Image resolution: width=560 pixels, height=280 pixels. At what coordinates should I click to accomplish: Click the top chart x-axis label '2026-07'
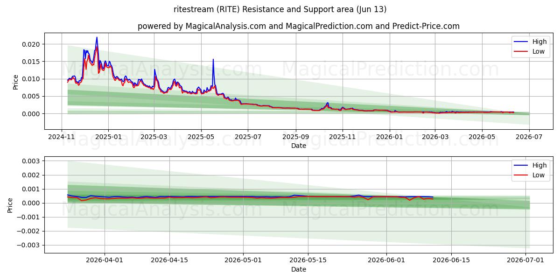(x=529, y=136)
